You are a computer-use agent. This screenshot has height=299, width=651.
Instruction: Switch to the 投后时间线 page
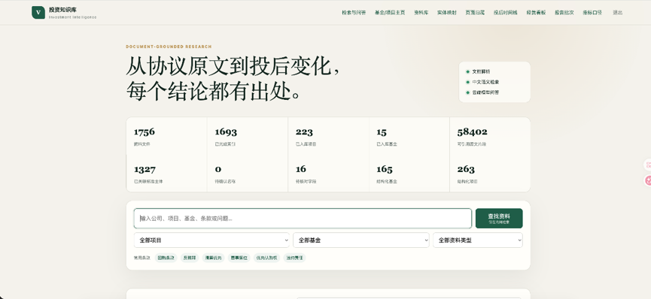coord(505,13)
